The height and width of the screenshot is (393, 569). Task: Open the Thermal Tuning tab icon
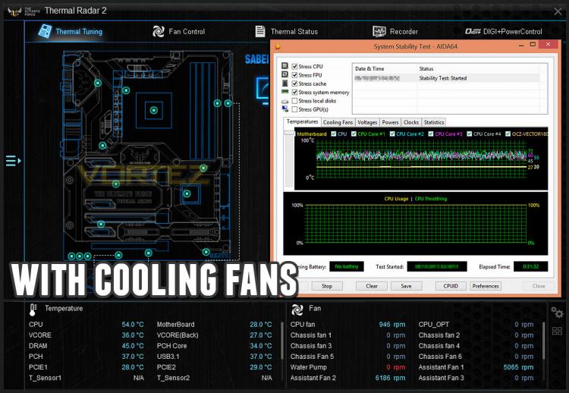46,31
